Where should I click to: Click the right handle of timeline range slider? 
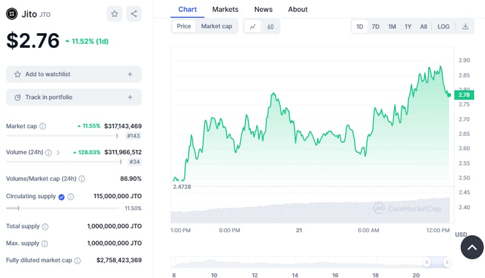(x=447, y=262)
